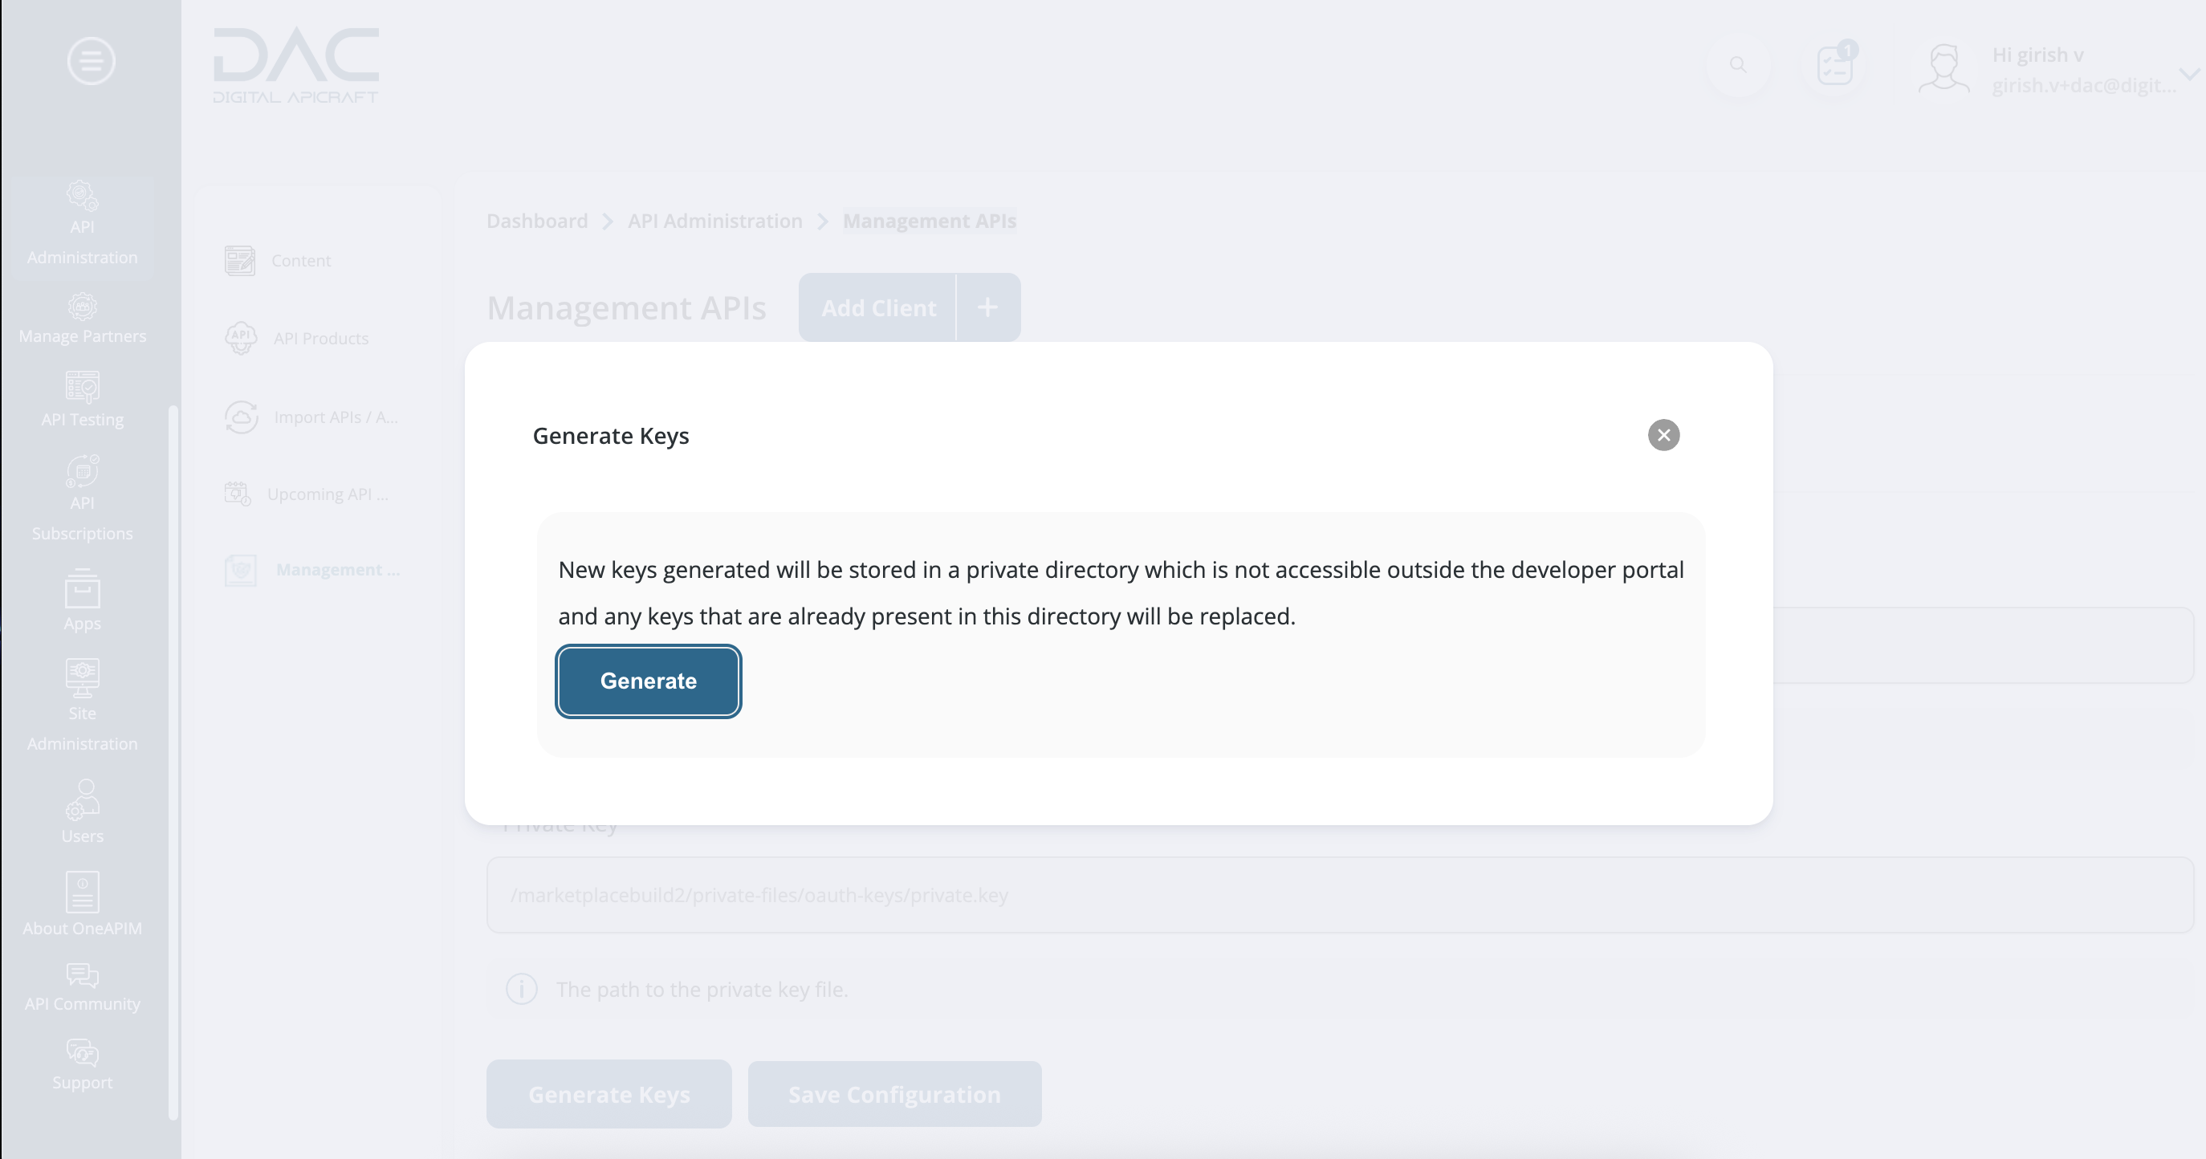The width and height of the screenshot is (2206, 1159).
Task: Click the info icon next to private key hint
Action: tap(522, 989)
